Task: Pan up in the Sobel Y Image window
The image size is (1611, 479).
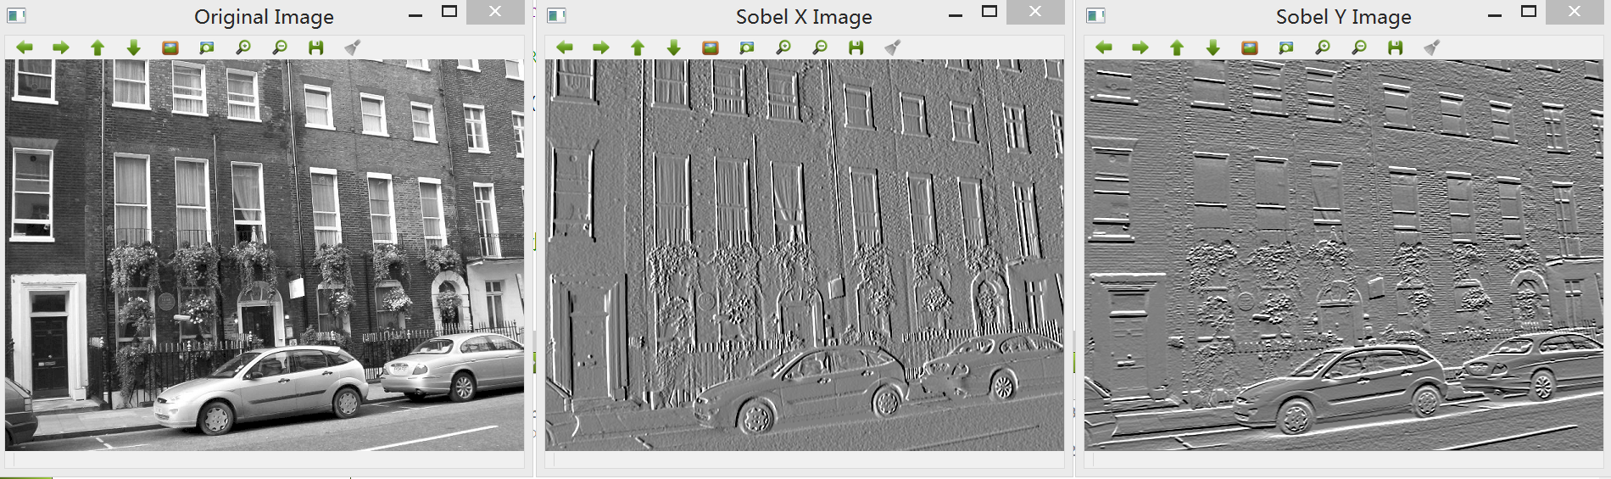Action: [1177, 47]
